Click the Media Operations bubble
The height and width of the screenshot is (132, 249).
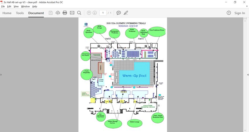(88, 33)
